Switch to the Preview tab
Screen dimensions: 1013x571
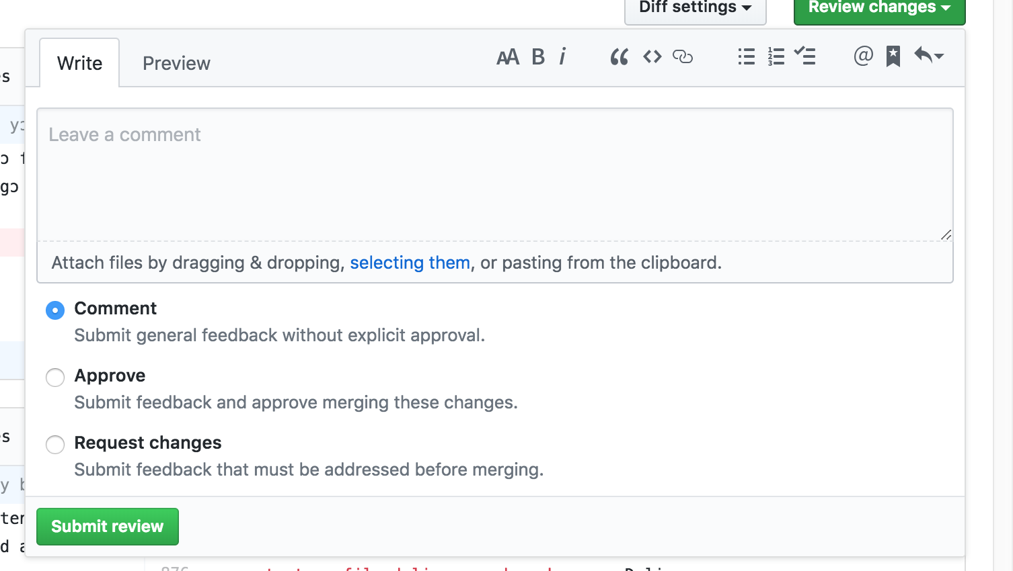click(176, 63)
